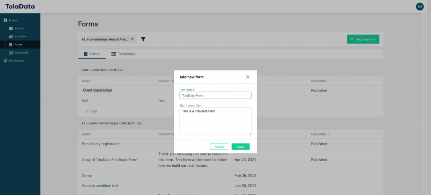
Task: Click the Apr 23, 2021 date cell
Action: tap(245, 160)
